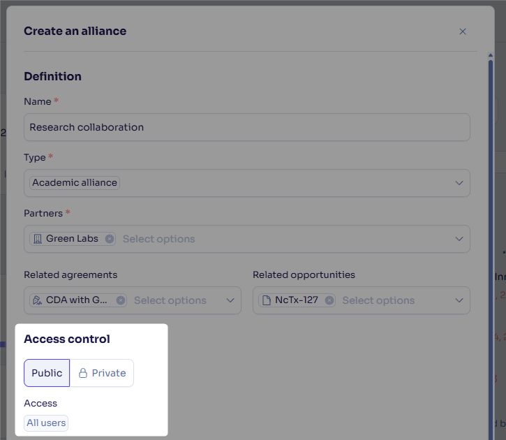Remove the CDA with G... agreement chip
This screenshot has width=506, height=440.
point(121,300)
